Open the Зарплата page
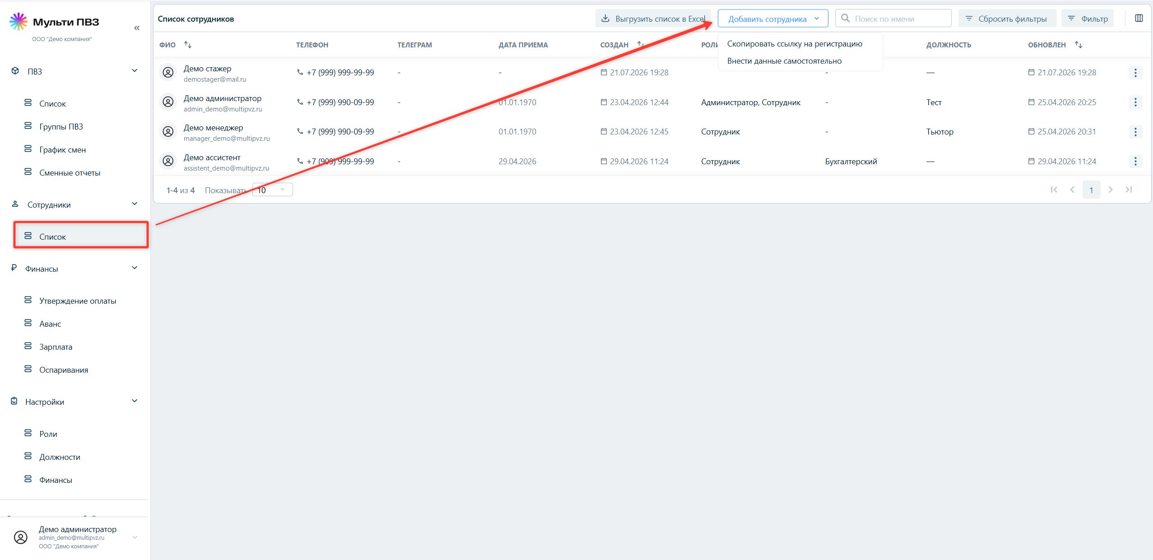Screen dimensions: 1153x560 (x=56, y=347)
